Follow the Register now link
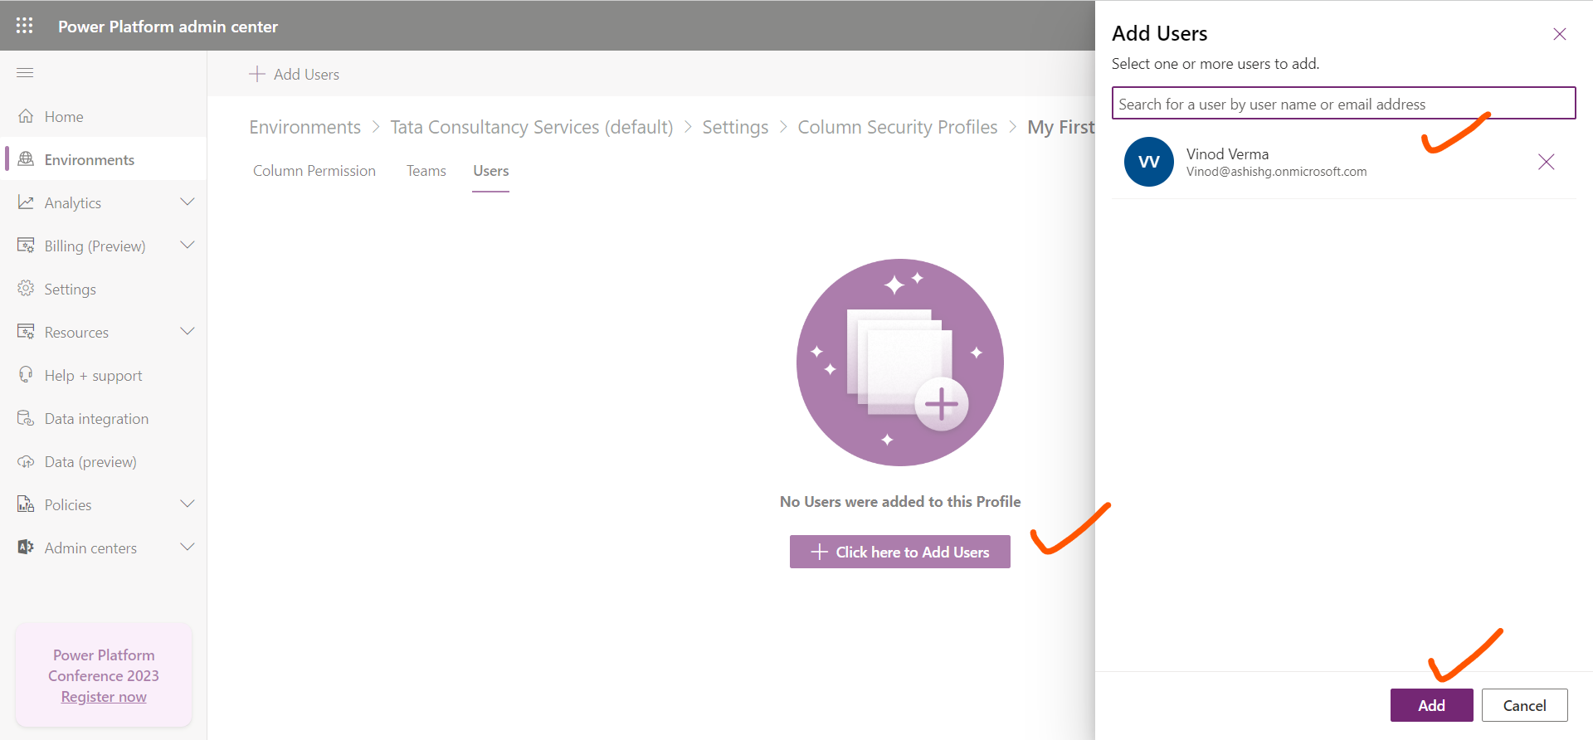The width and height of the screenshot is (1593, 740). (104, 697)
